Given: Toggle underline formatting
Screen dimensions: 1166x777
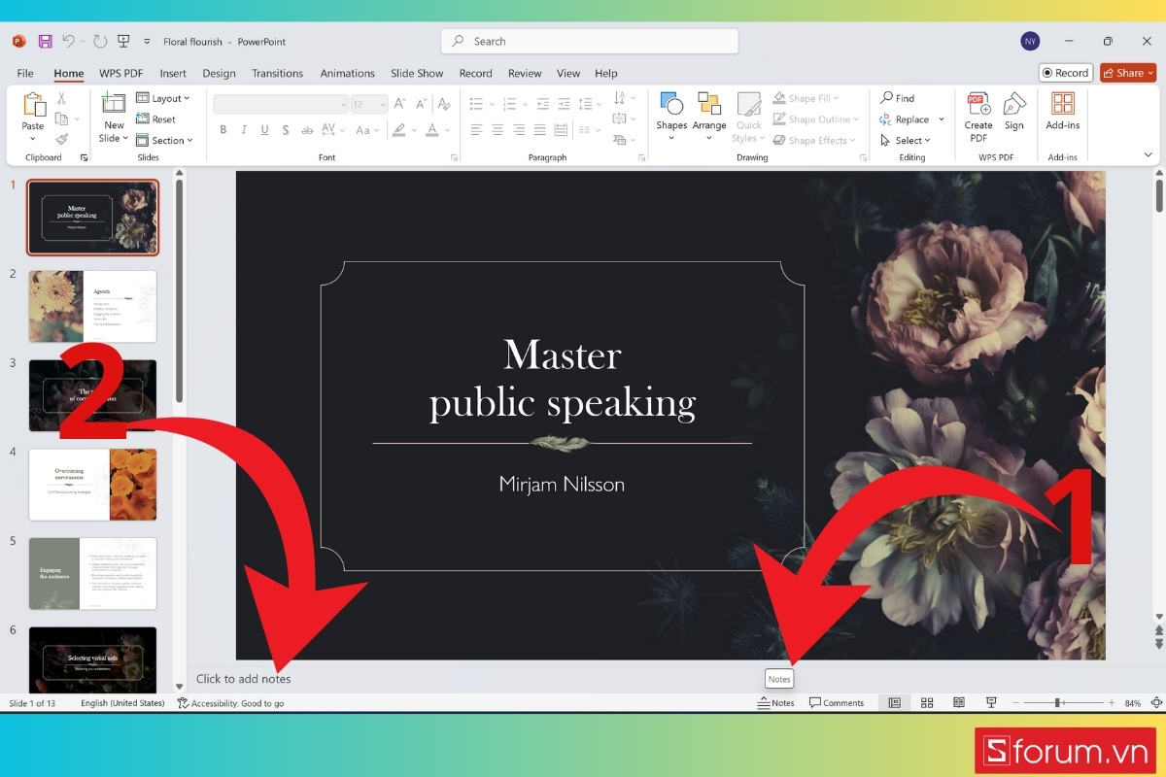Looking at the screenshot, I should click(264, 129).
